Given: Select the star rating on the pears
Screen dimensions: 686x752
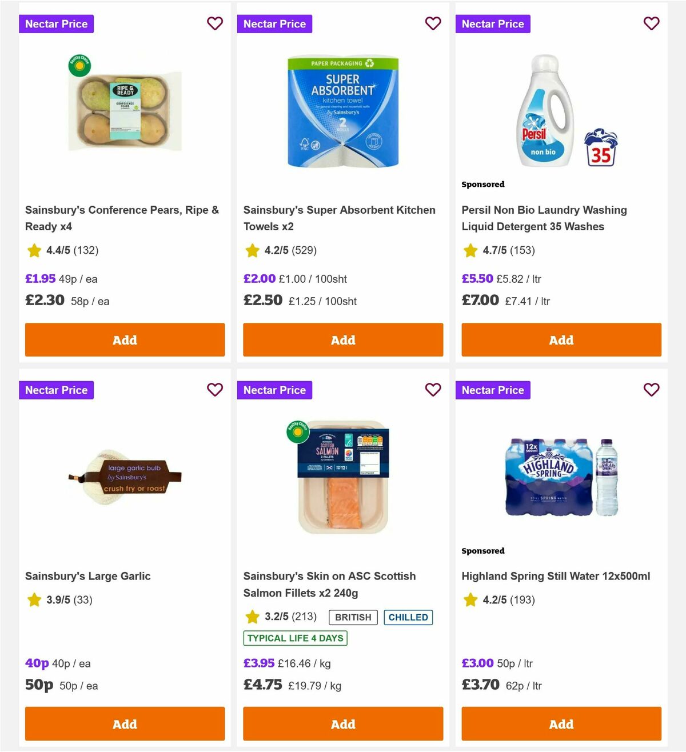Looking at the screenshot, I should point(34,250).
